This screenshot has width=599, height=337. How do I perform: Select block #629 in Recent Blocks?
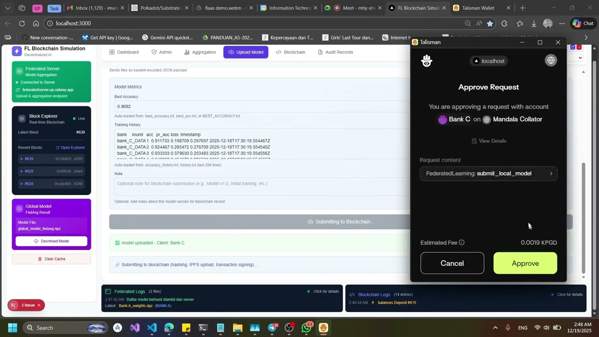coord(51,171)
